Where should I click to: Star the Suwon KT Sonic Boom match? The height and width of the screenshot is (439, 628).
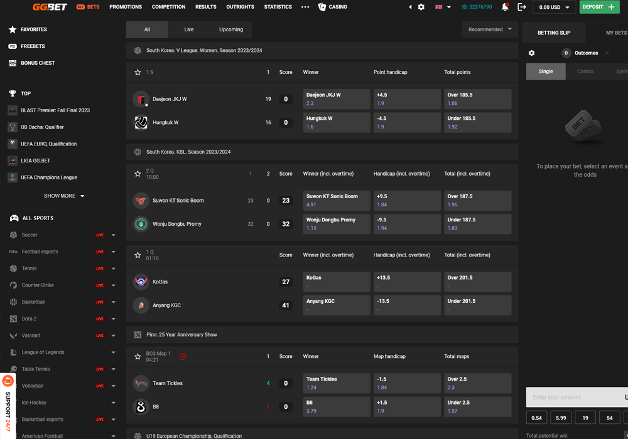138,174
